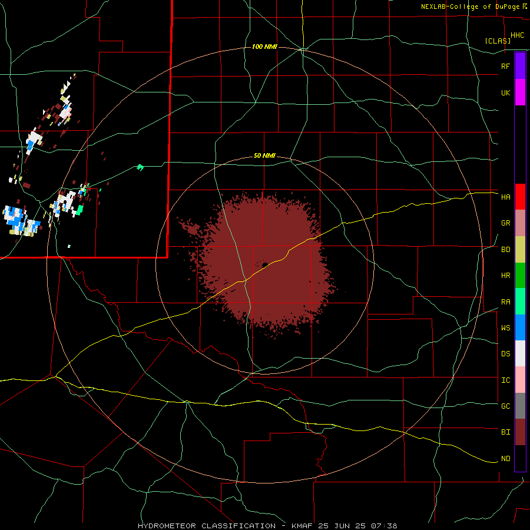530x530 pixels.
Task: Click the 'ND' legend label
Action: (505, 459)
